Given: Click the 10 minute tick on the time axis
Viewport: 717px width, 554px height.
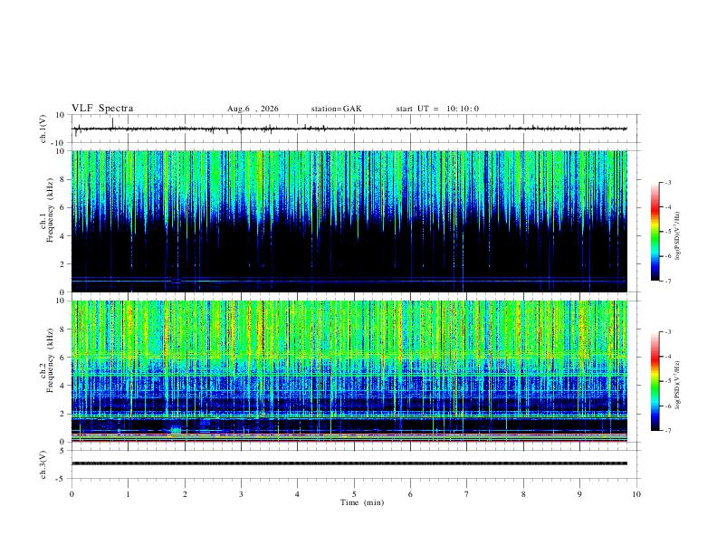Looking at the screenshot, I should pos(636,494).
